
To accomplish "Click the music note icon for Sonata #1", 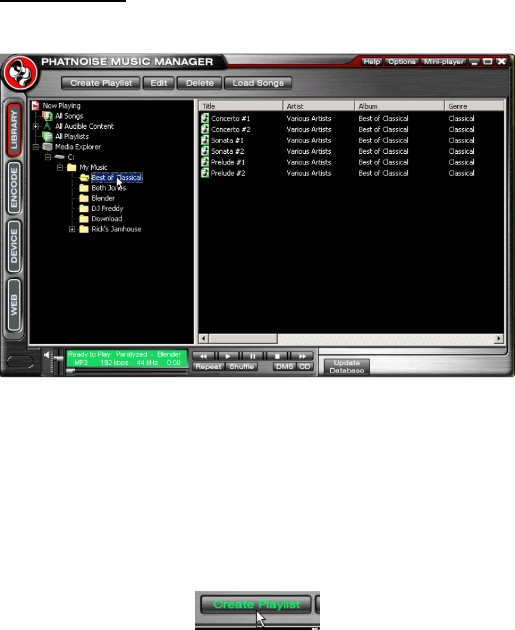I will click(205, 140).
